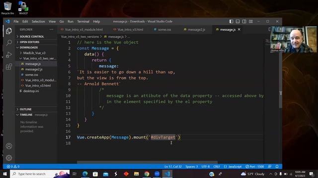
Task: Open the Terminal menu
Action: [83, 21]
